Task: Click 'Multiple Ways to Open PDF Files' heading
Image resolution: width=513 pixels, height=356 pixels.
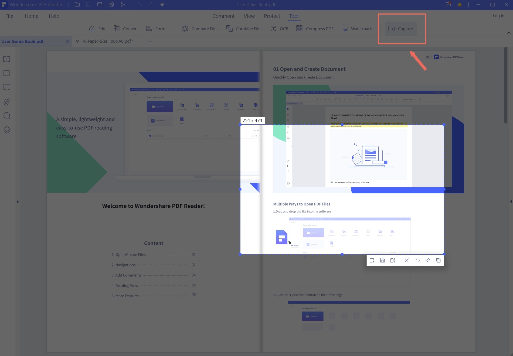Action: tap(302, 204)
